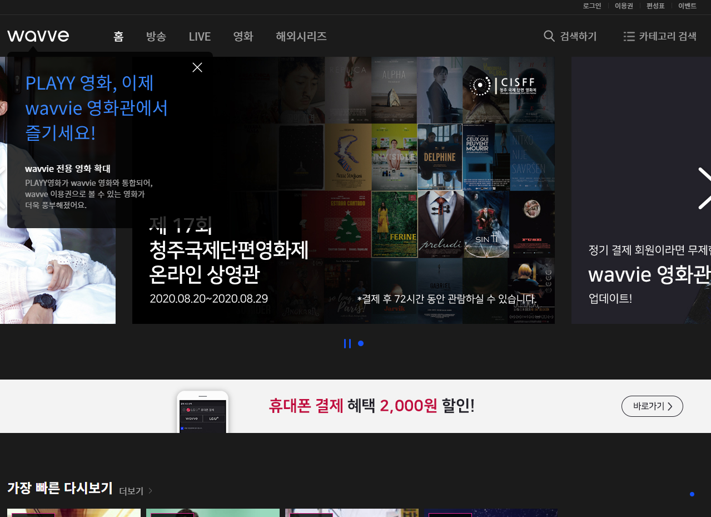Viewport: 711px width, 517px height.
Task: Click the DELPHINE poster in the collage
Action: [x=440, y=156]
